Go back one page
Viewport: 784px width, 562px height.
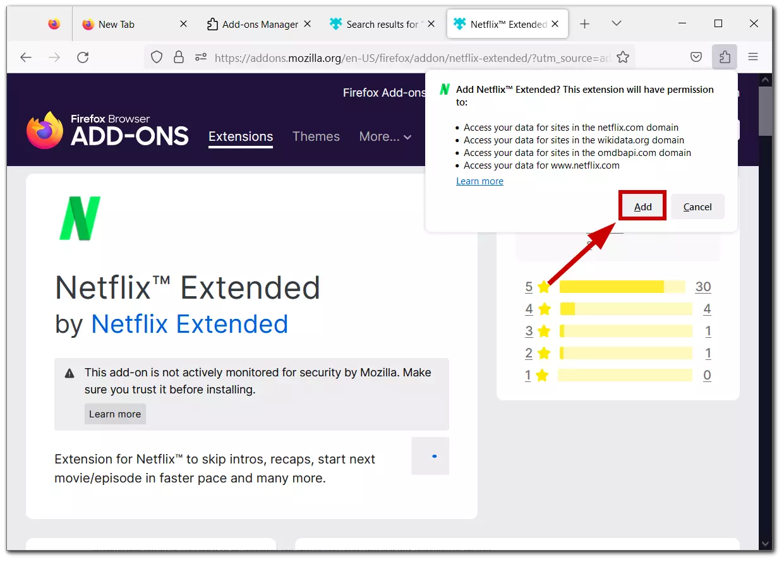26,57
